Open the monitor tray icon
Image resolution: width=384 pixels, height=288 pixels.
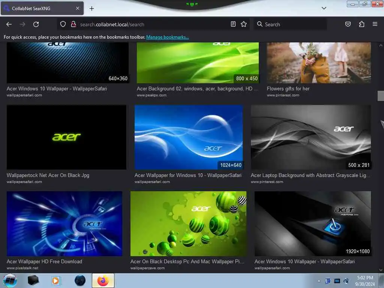tap(337, 281)
